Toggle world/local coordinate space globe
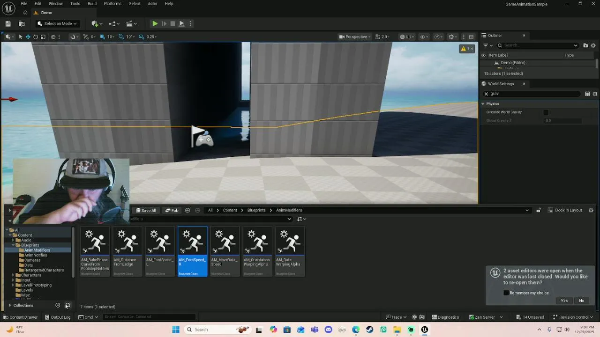600x337 pixels. coord(53,37)
